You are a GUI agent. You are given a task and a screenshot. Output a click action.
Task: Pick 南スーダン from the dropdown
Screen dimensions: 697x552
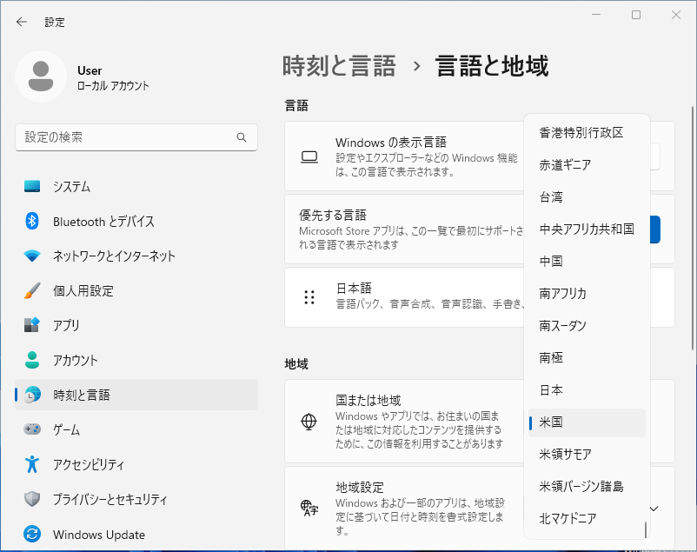tap(587, 326)
